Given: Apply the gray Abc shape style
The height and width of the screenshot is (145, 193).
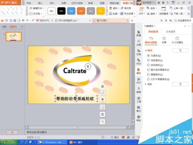Looking at the screenshot, I should (x=91, y=11).
